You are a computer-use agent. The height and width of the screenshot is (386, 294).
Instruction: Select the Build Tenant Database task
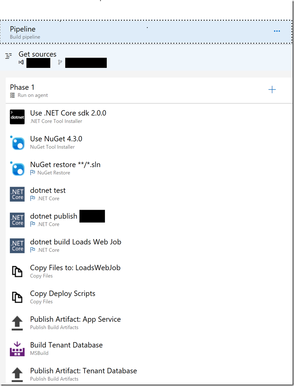coord(66,345)
